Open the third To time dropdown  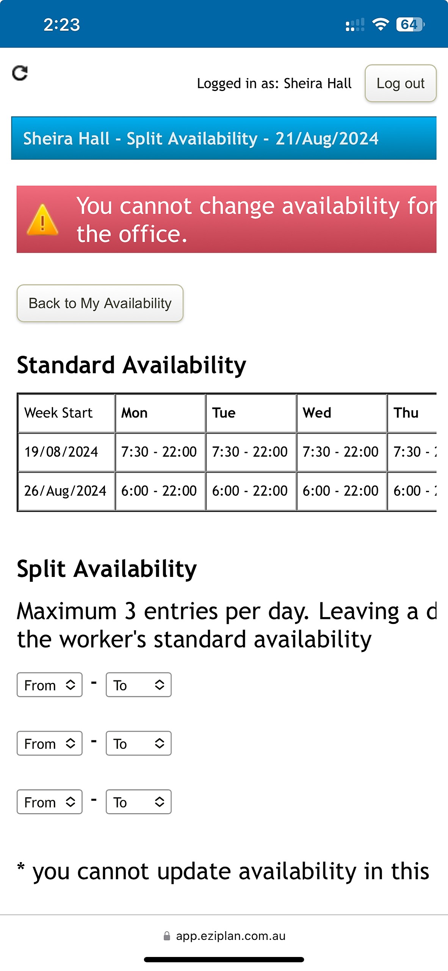point(138,802)
